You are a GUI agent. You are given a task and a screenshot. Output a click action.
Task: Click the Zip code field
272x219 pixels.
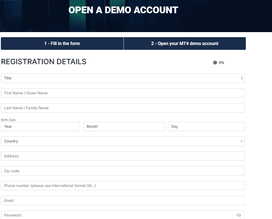pyautogui.click(x=123, y=171)
